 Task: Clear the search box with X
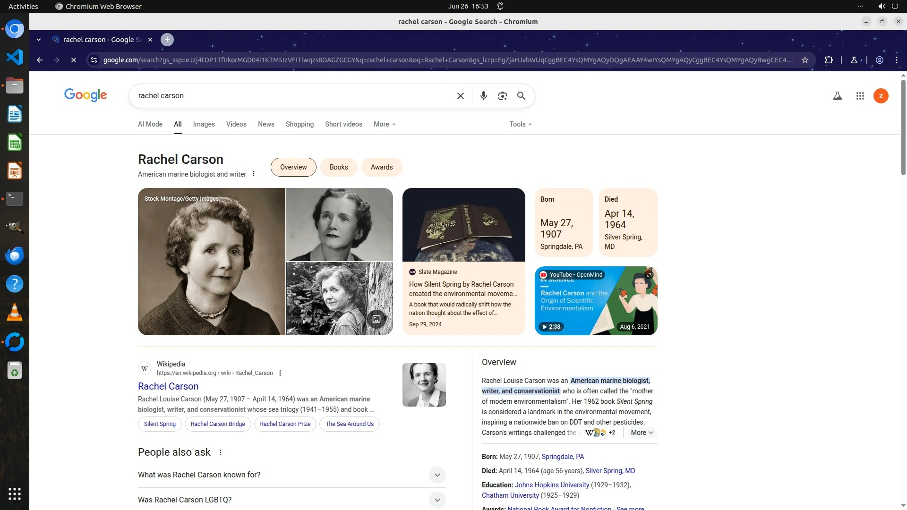tap(460, 96)
